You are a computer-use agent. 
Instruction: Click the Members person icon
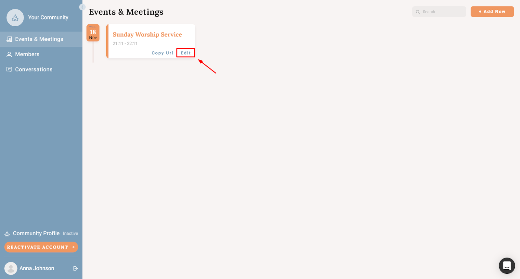click(9, 55)
